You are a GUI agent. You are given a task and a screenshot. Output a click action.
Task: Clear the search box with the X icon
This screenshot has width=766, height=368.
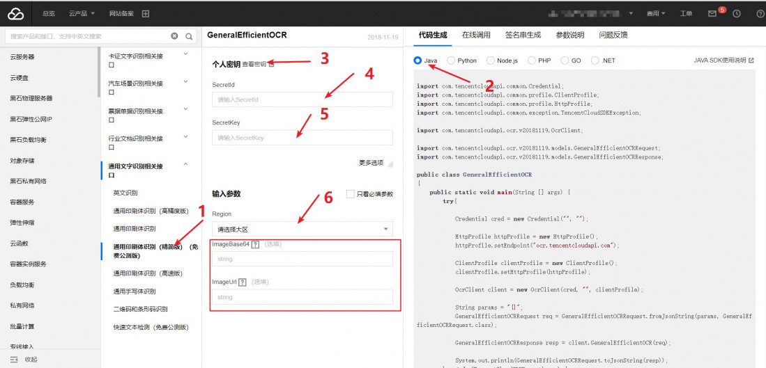[x=174, y=36]
